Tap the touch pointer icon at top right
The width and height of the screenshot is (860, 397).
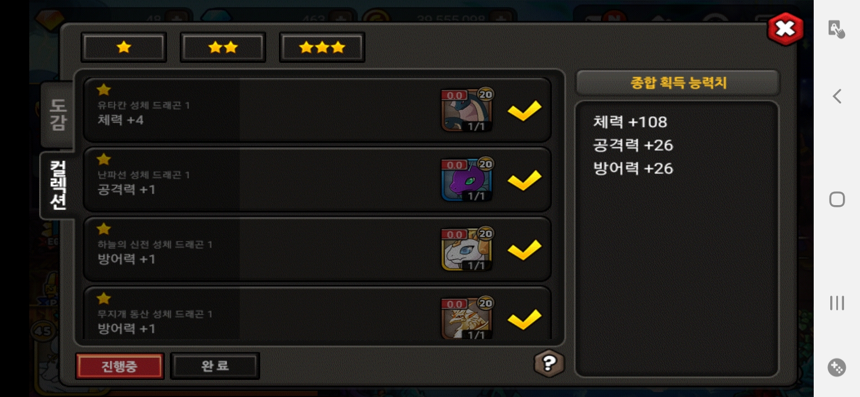click(837, 29)
